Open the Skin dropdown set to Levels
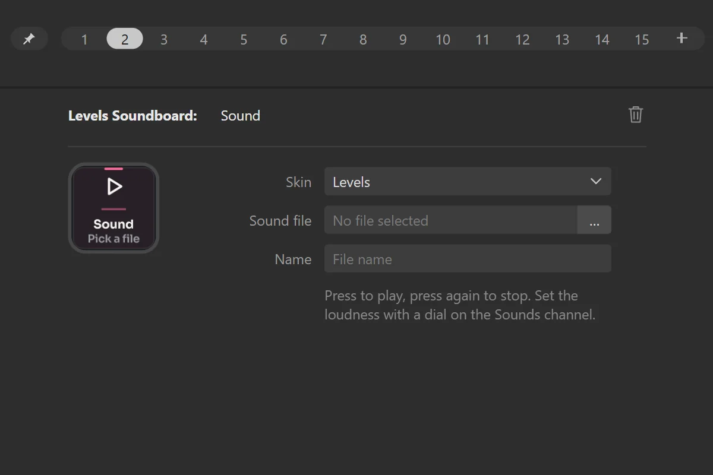The height and width of the screenshot is (475, 713). [468, 182]
